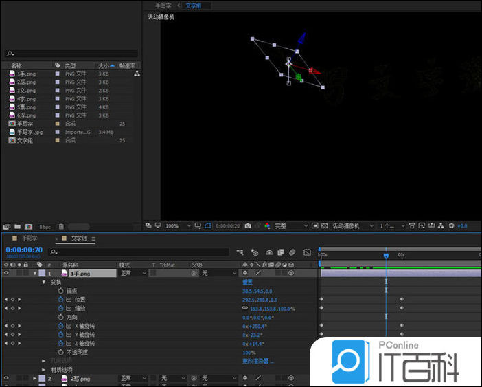
Task: Click the scale constrain proportions link icon
Action: tap(245, 309)
